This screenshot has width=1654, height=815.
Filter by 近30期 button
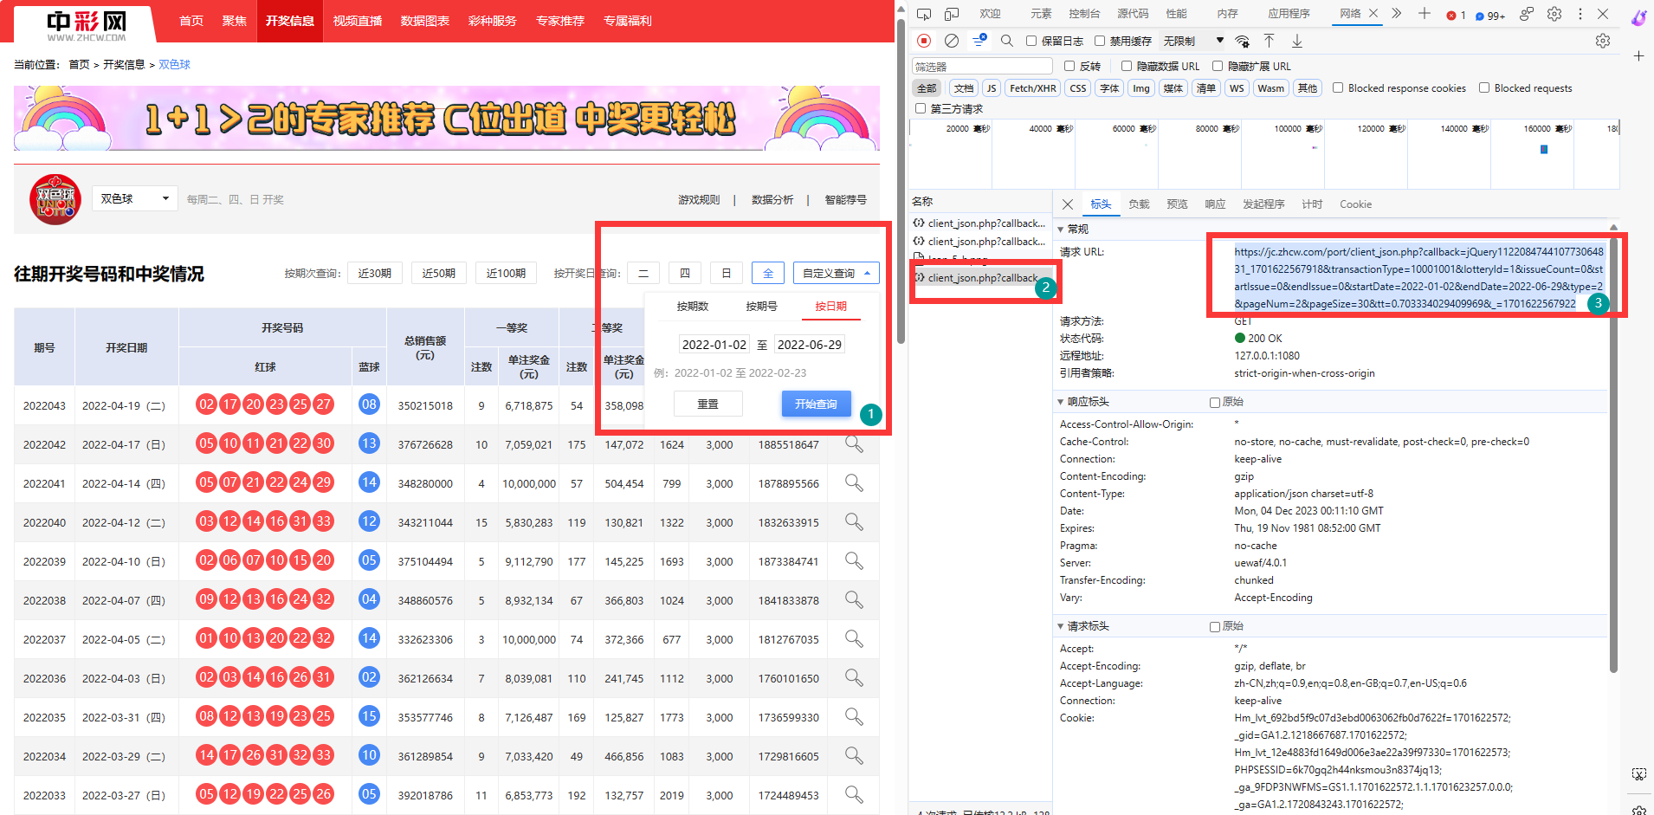point(374,274)
